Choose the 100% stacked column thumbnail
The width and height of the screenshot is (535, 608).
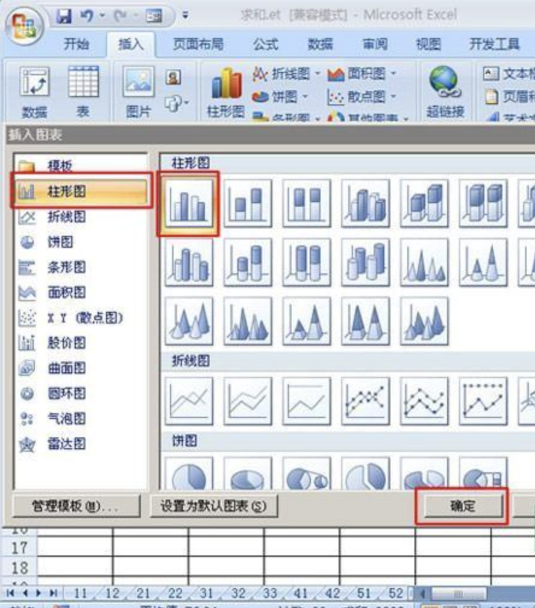(x=307, y=203)
